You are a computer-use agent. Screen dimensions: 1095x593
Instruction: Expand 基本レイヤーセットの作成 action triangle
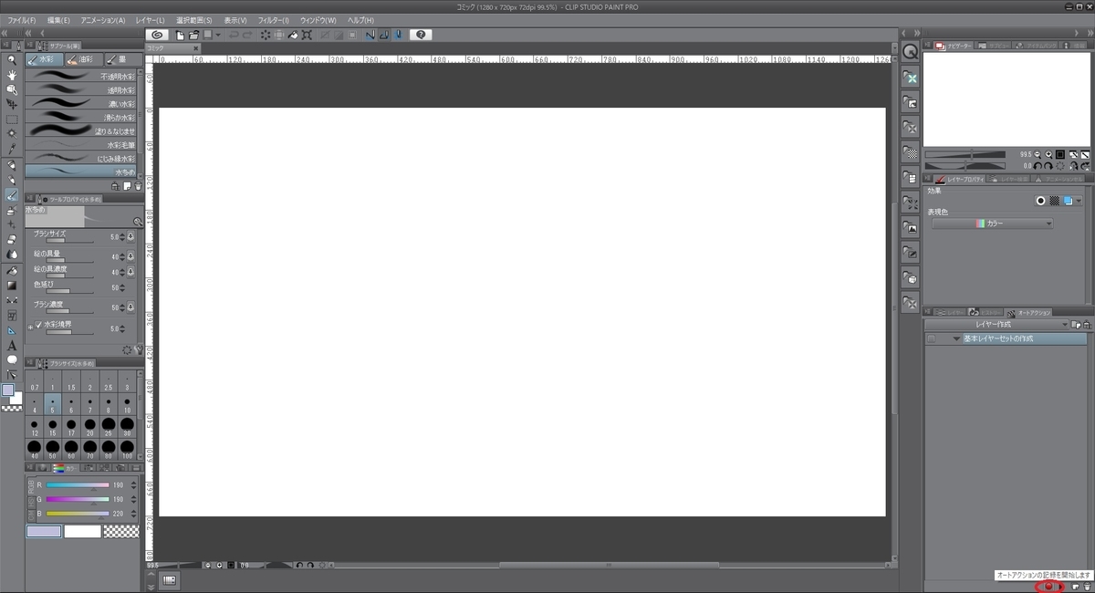[x=957, y=338]
